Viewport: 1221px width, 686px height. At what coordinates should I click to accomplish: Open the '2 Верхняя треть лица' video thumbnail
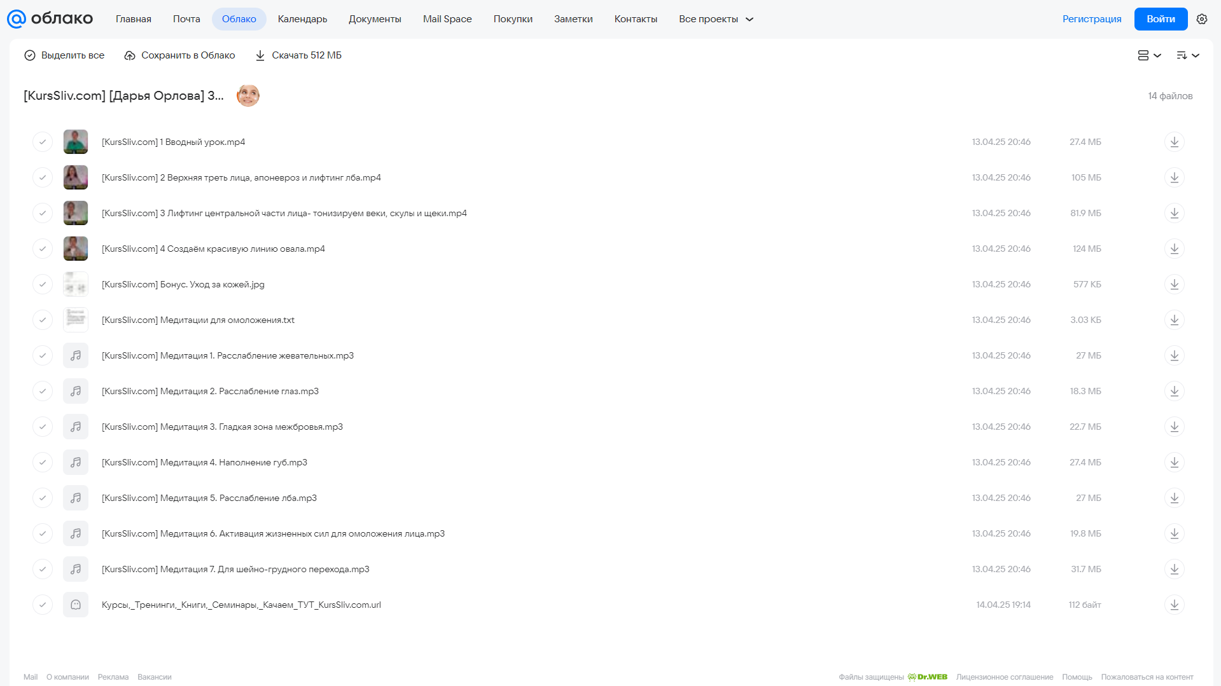click(76, 177)
